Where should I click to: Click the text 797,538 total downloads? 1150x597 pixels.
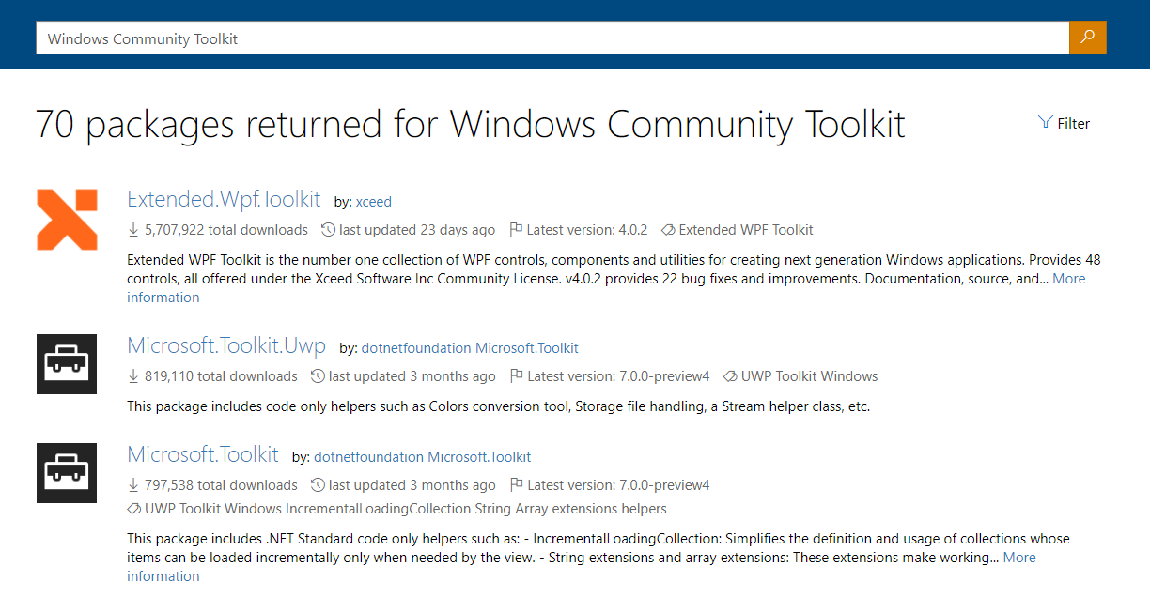click(221, 485)
